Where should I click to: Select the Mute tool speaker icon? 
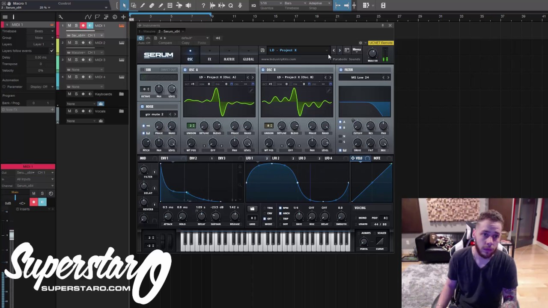tap(189, 5)
